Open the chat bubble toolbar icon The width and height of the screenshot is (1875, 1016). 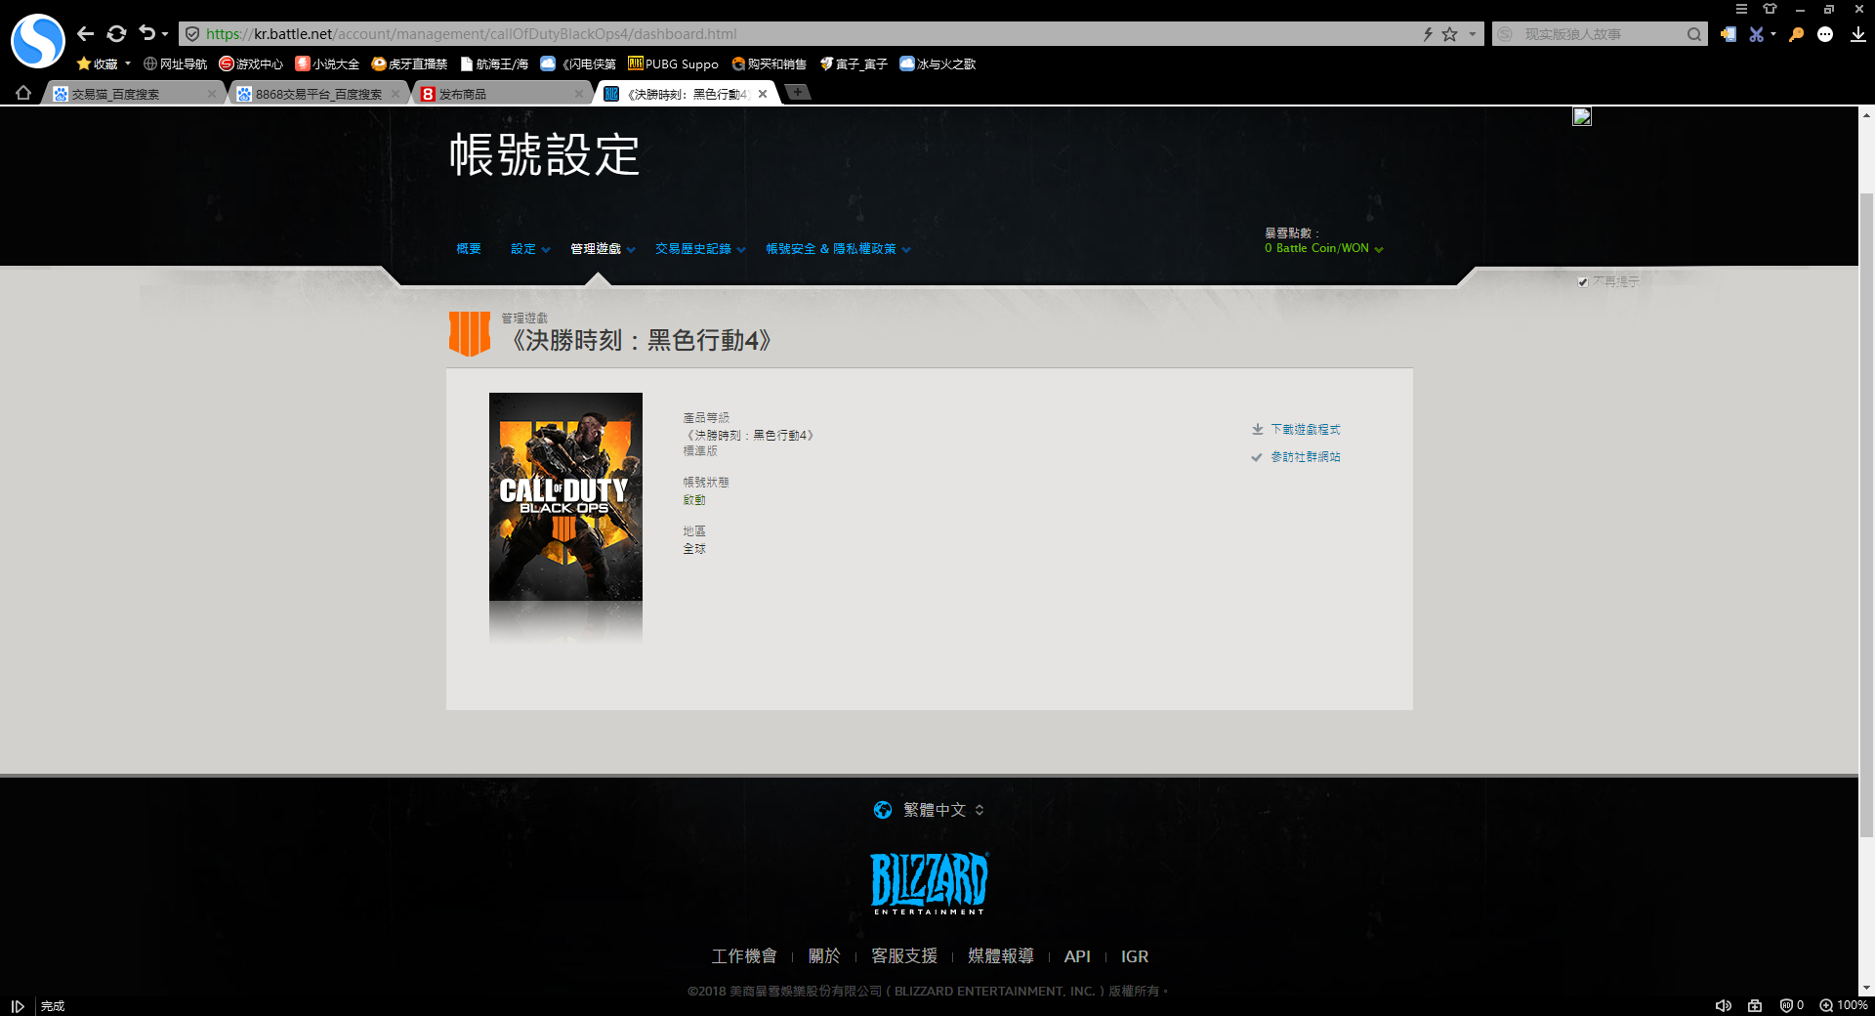click(x=1825, y=34)
